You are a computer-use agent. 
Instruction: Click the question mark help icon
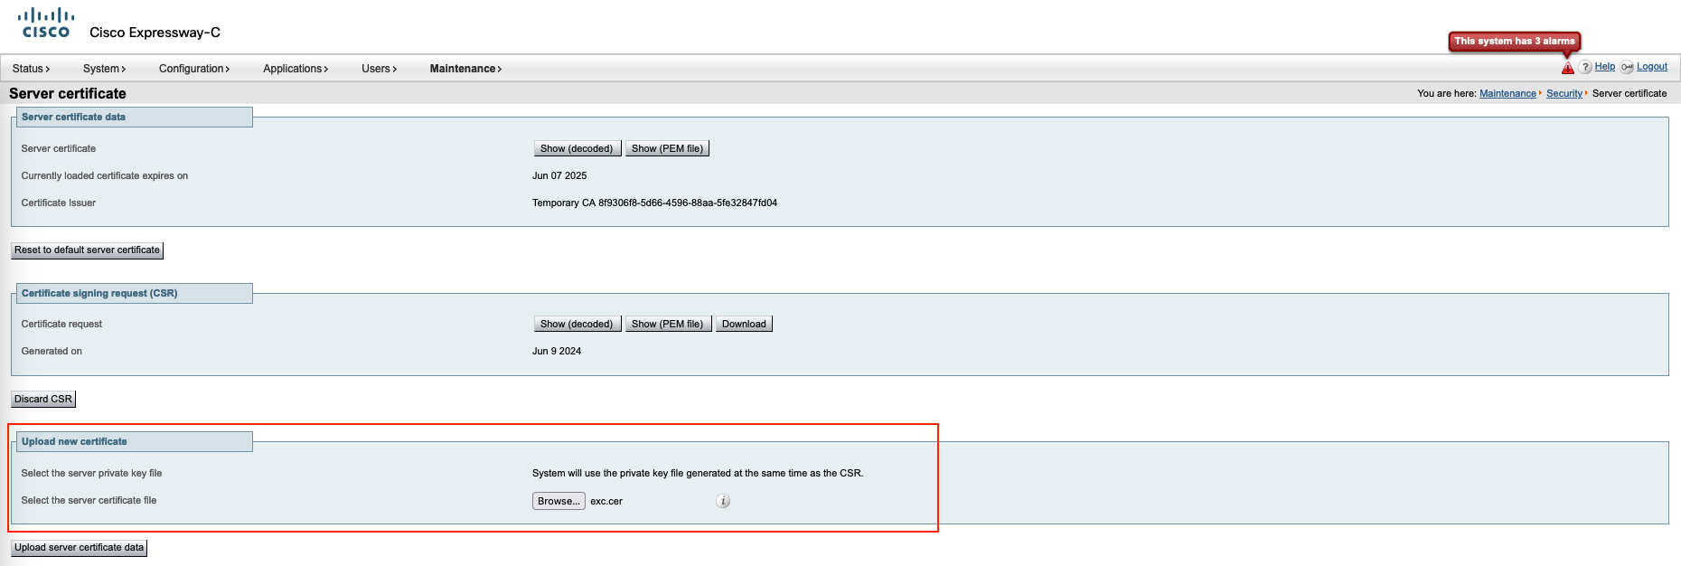pyautogui.click(x=1585, y=68)
